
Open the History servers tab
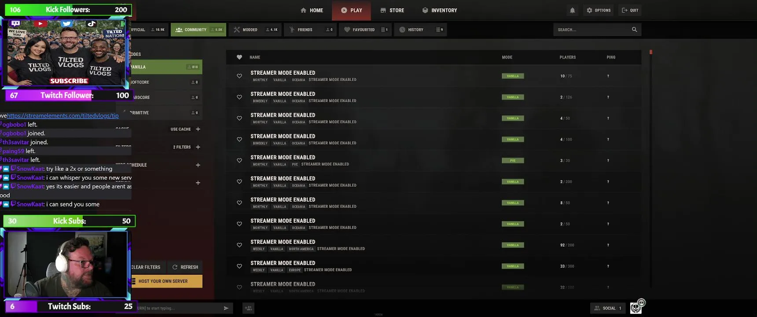coord(420,29)
